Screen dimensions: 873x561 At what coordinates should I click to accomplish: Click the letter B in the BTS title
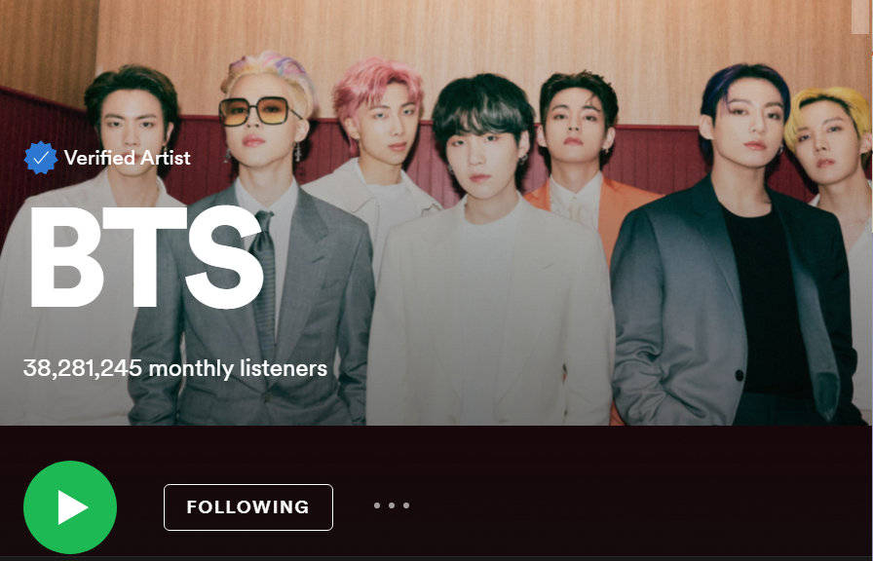click(67, 257)
